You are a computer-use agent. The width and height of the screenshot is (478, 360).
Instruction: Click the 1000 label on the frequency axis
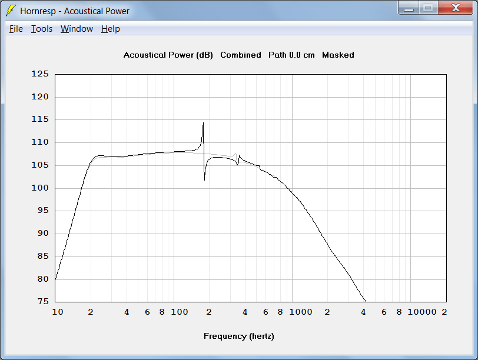(301, 312)
